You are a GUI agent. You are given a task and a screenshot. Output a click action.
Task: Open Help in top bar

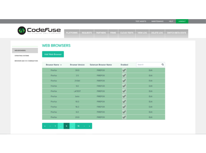click(x=171, y=21)
